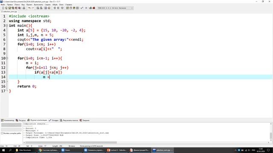Image resolution: width=273 pixels, height=153 pixels.
Task: Click the Unindent toolbar icon
Action: coord(58,8)
